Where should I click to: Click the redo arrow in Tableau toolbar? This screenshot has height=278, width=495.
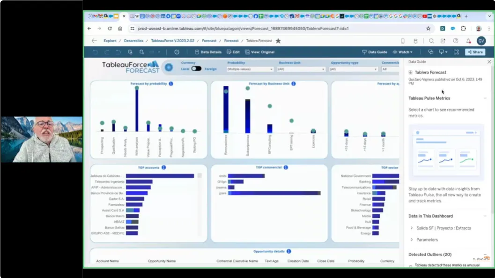coord(107,52)
